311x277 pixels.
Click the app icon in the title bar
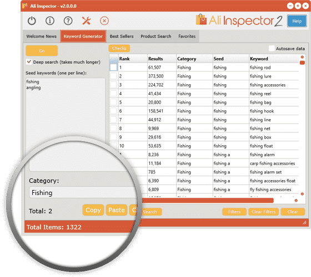[25, 6]
